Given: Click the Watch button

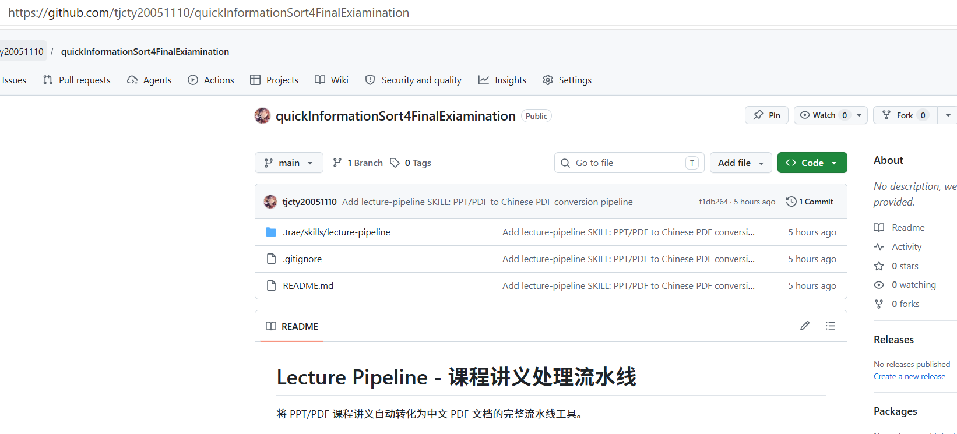Looking at the screenshot, I should coord(823,115).
